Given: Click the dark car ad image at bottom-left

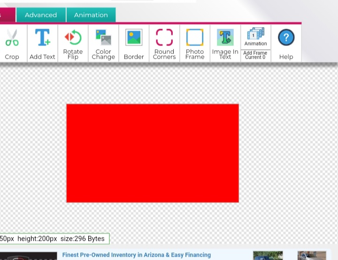Looking at the screenshot, I should (28, 256).
